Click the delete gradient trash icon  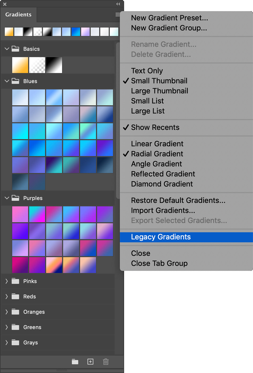pos(106,362)
